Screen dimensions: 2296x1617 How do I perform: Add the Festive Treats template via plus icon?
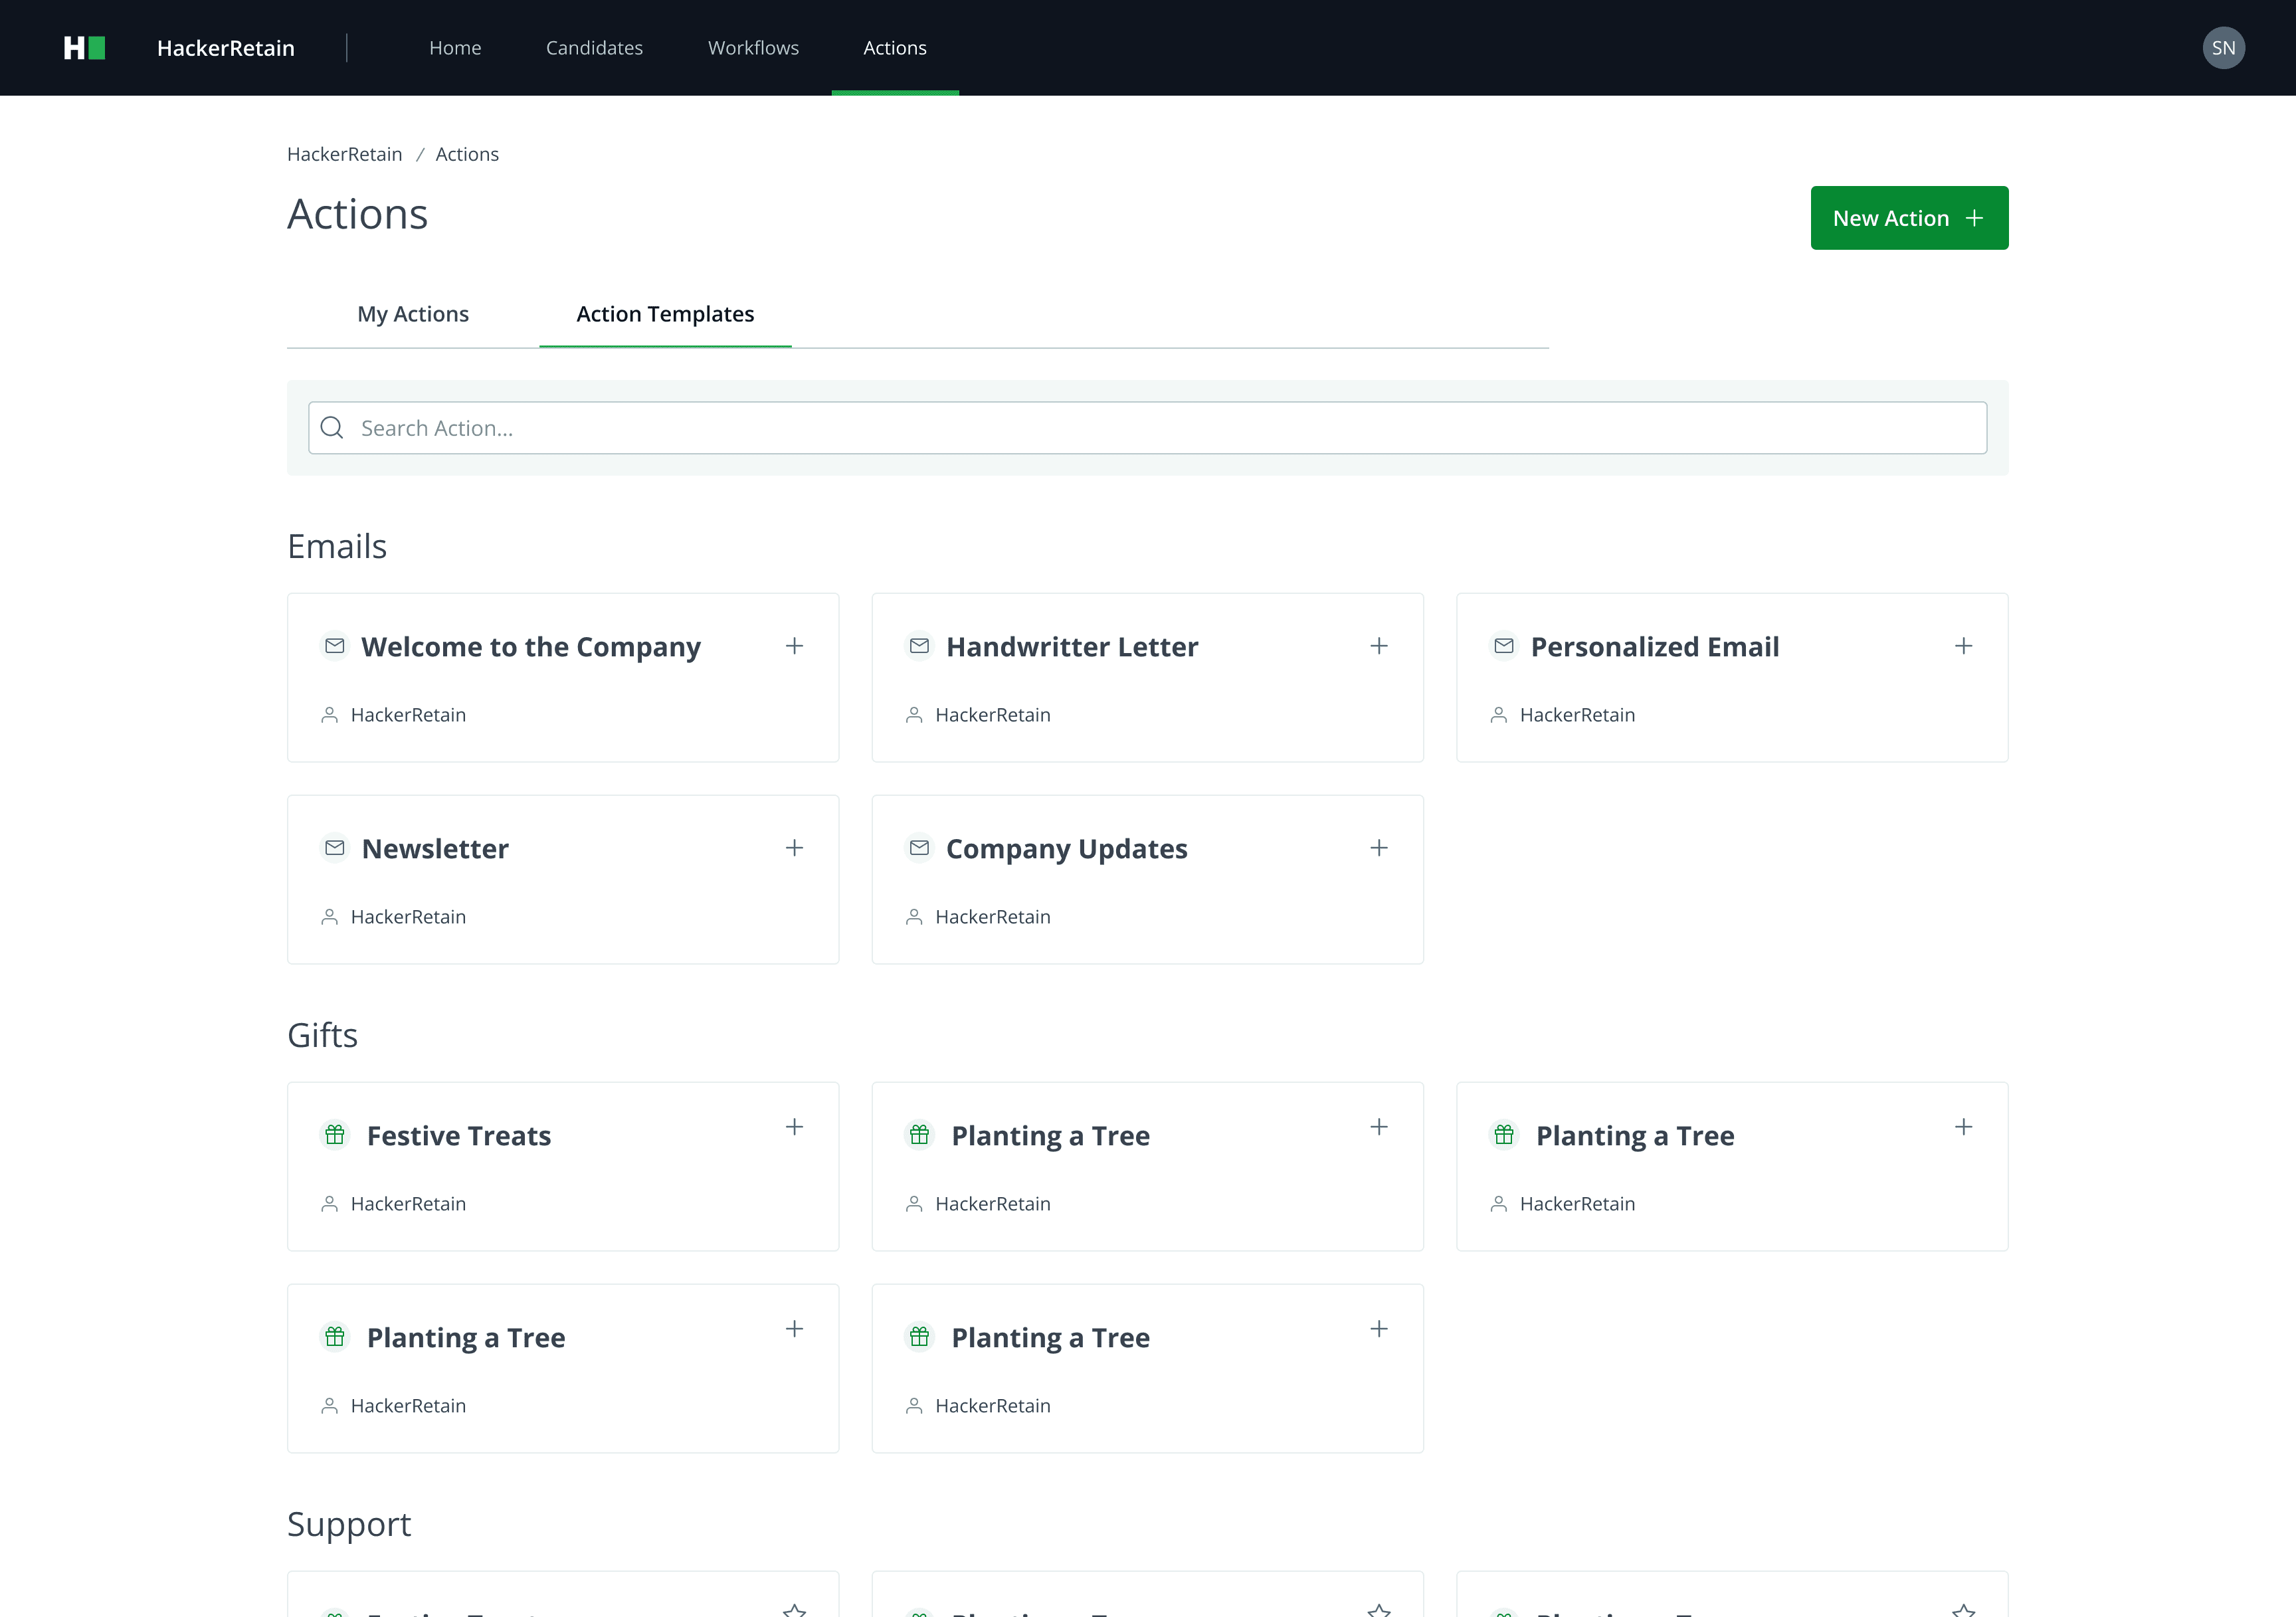coord(794,1127)
